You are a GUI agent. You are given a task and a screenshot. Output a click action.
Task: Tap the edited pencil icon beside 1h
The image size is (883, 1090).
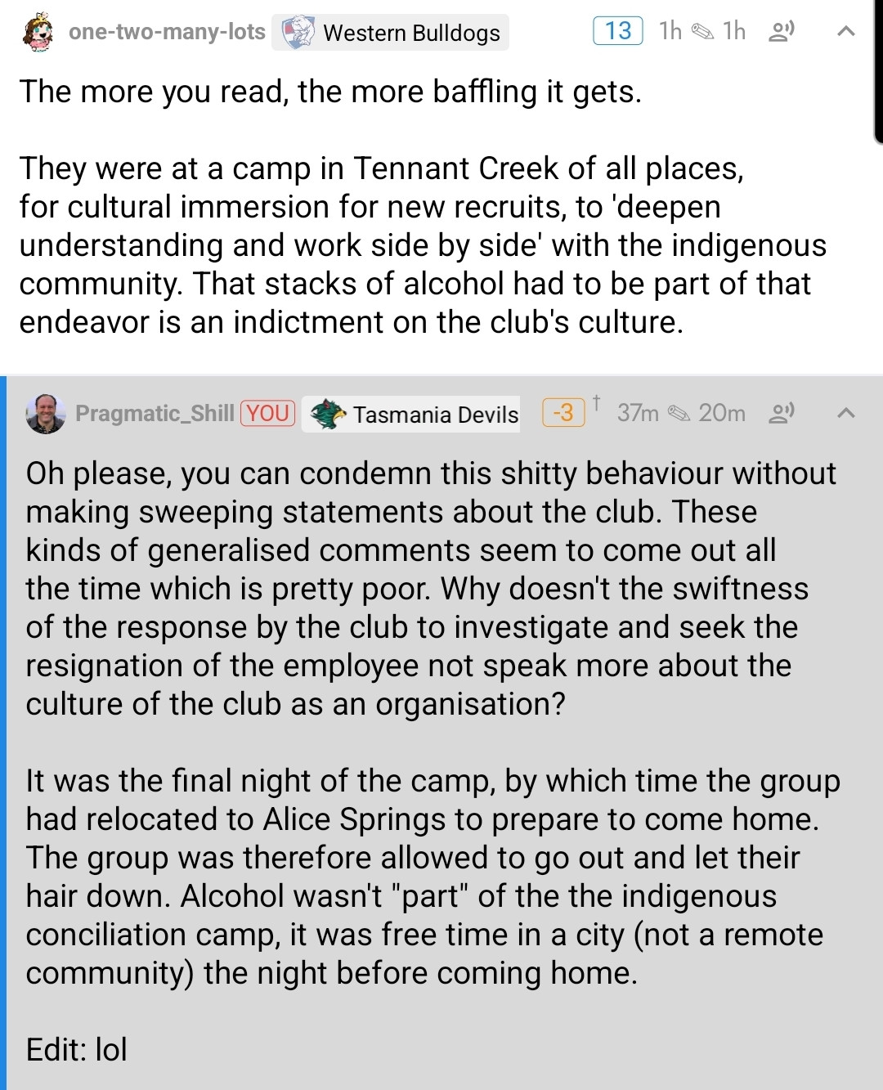702,32
